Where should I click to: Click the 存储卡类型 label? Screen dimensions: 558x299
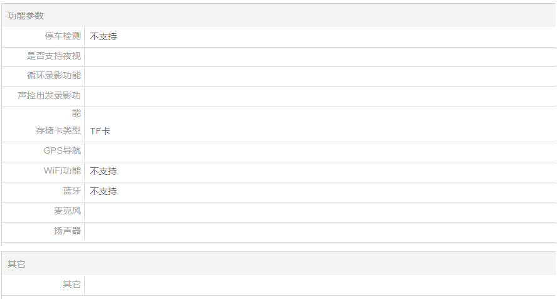(58, 131)
